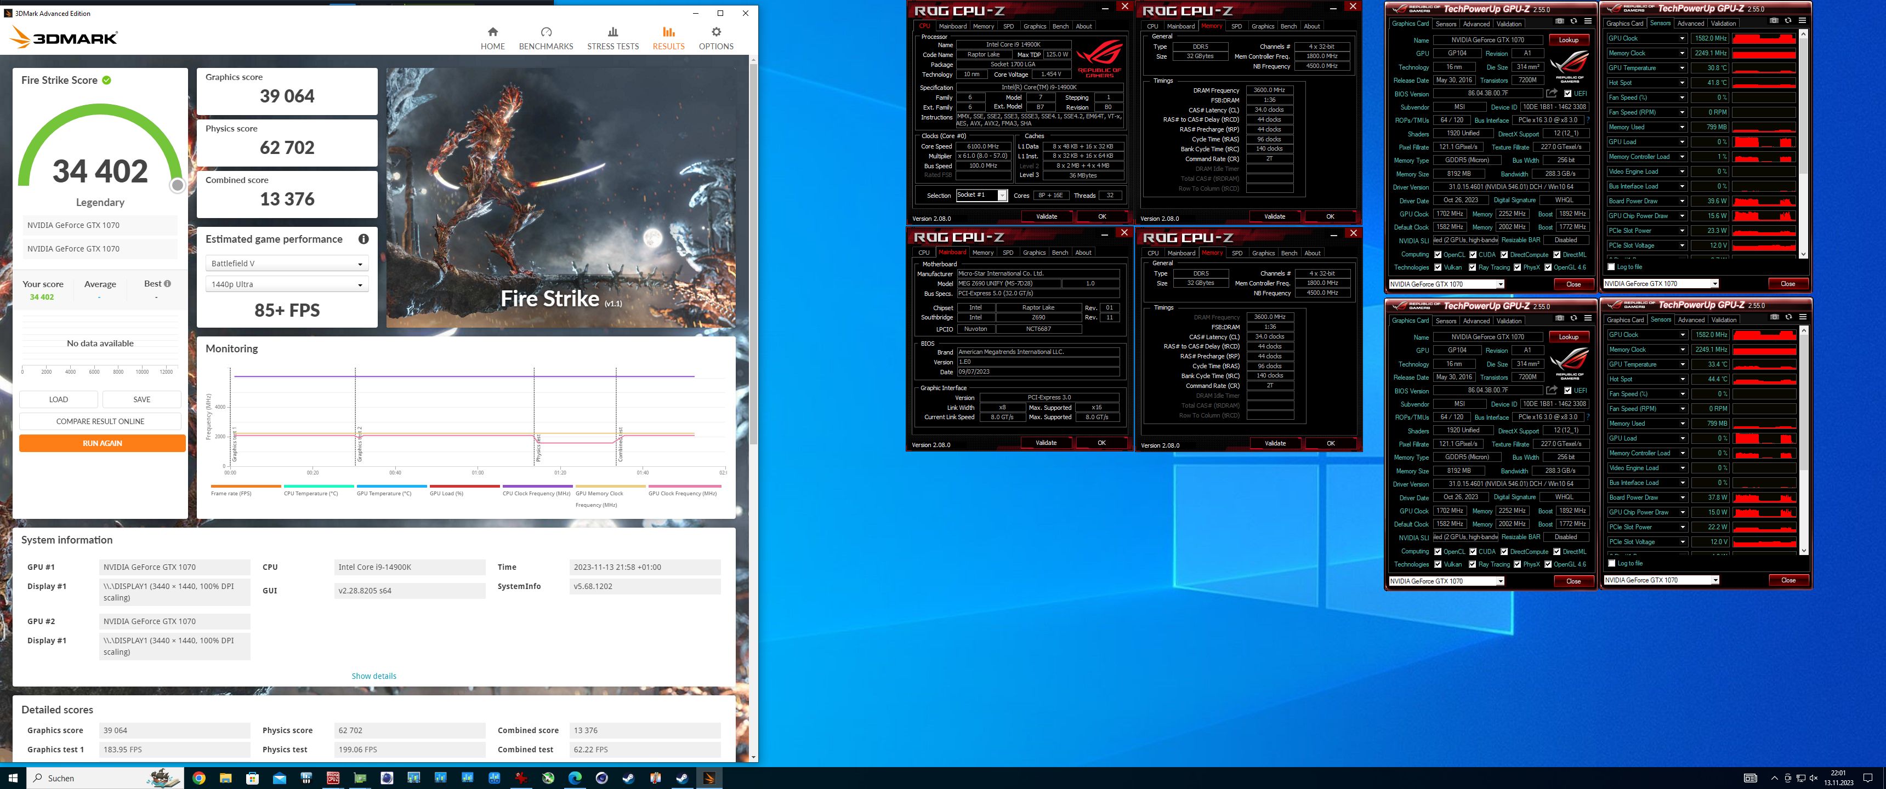Click Validate in CPU-Z processor window

click(1046, 216)
